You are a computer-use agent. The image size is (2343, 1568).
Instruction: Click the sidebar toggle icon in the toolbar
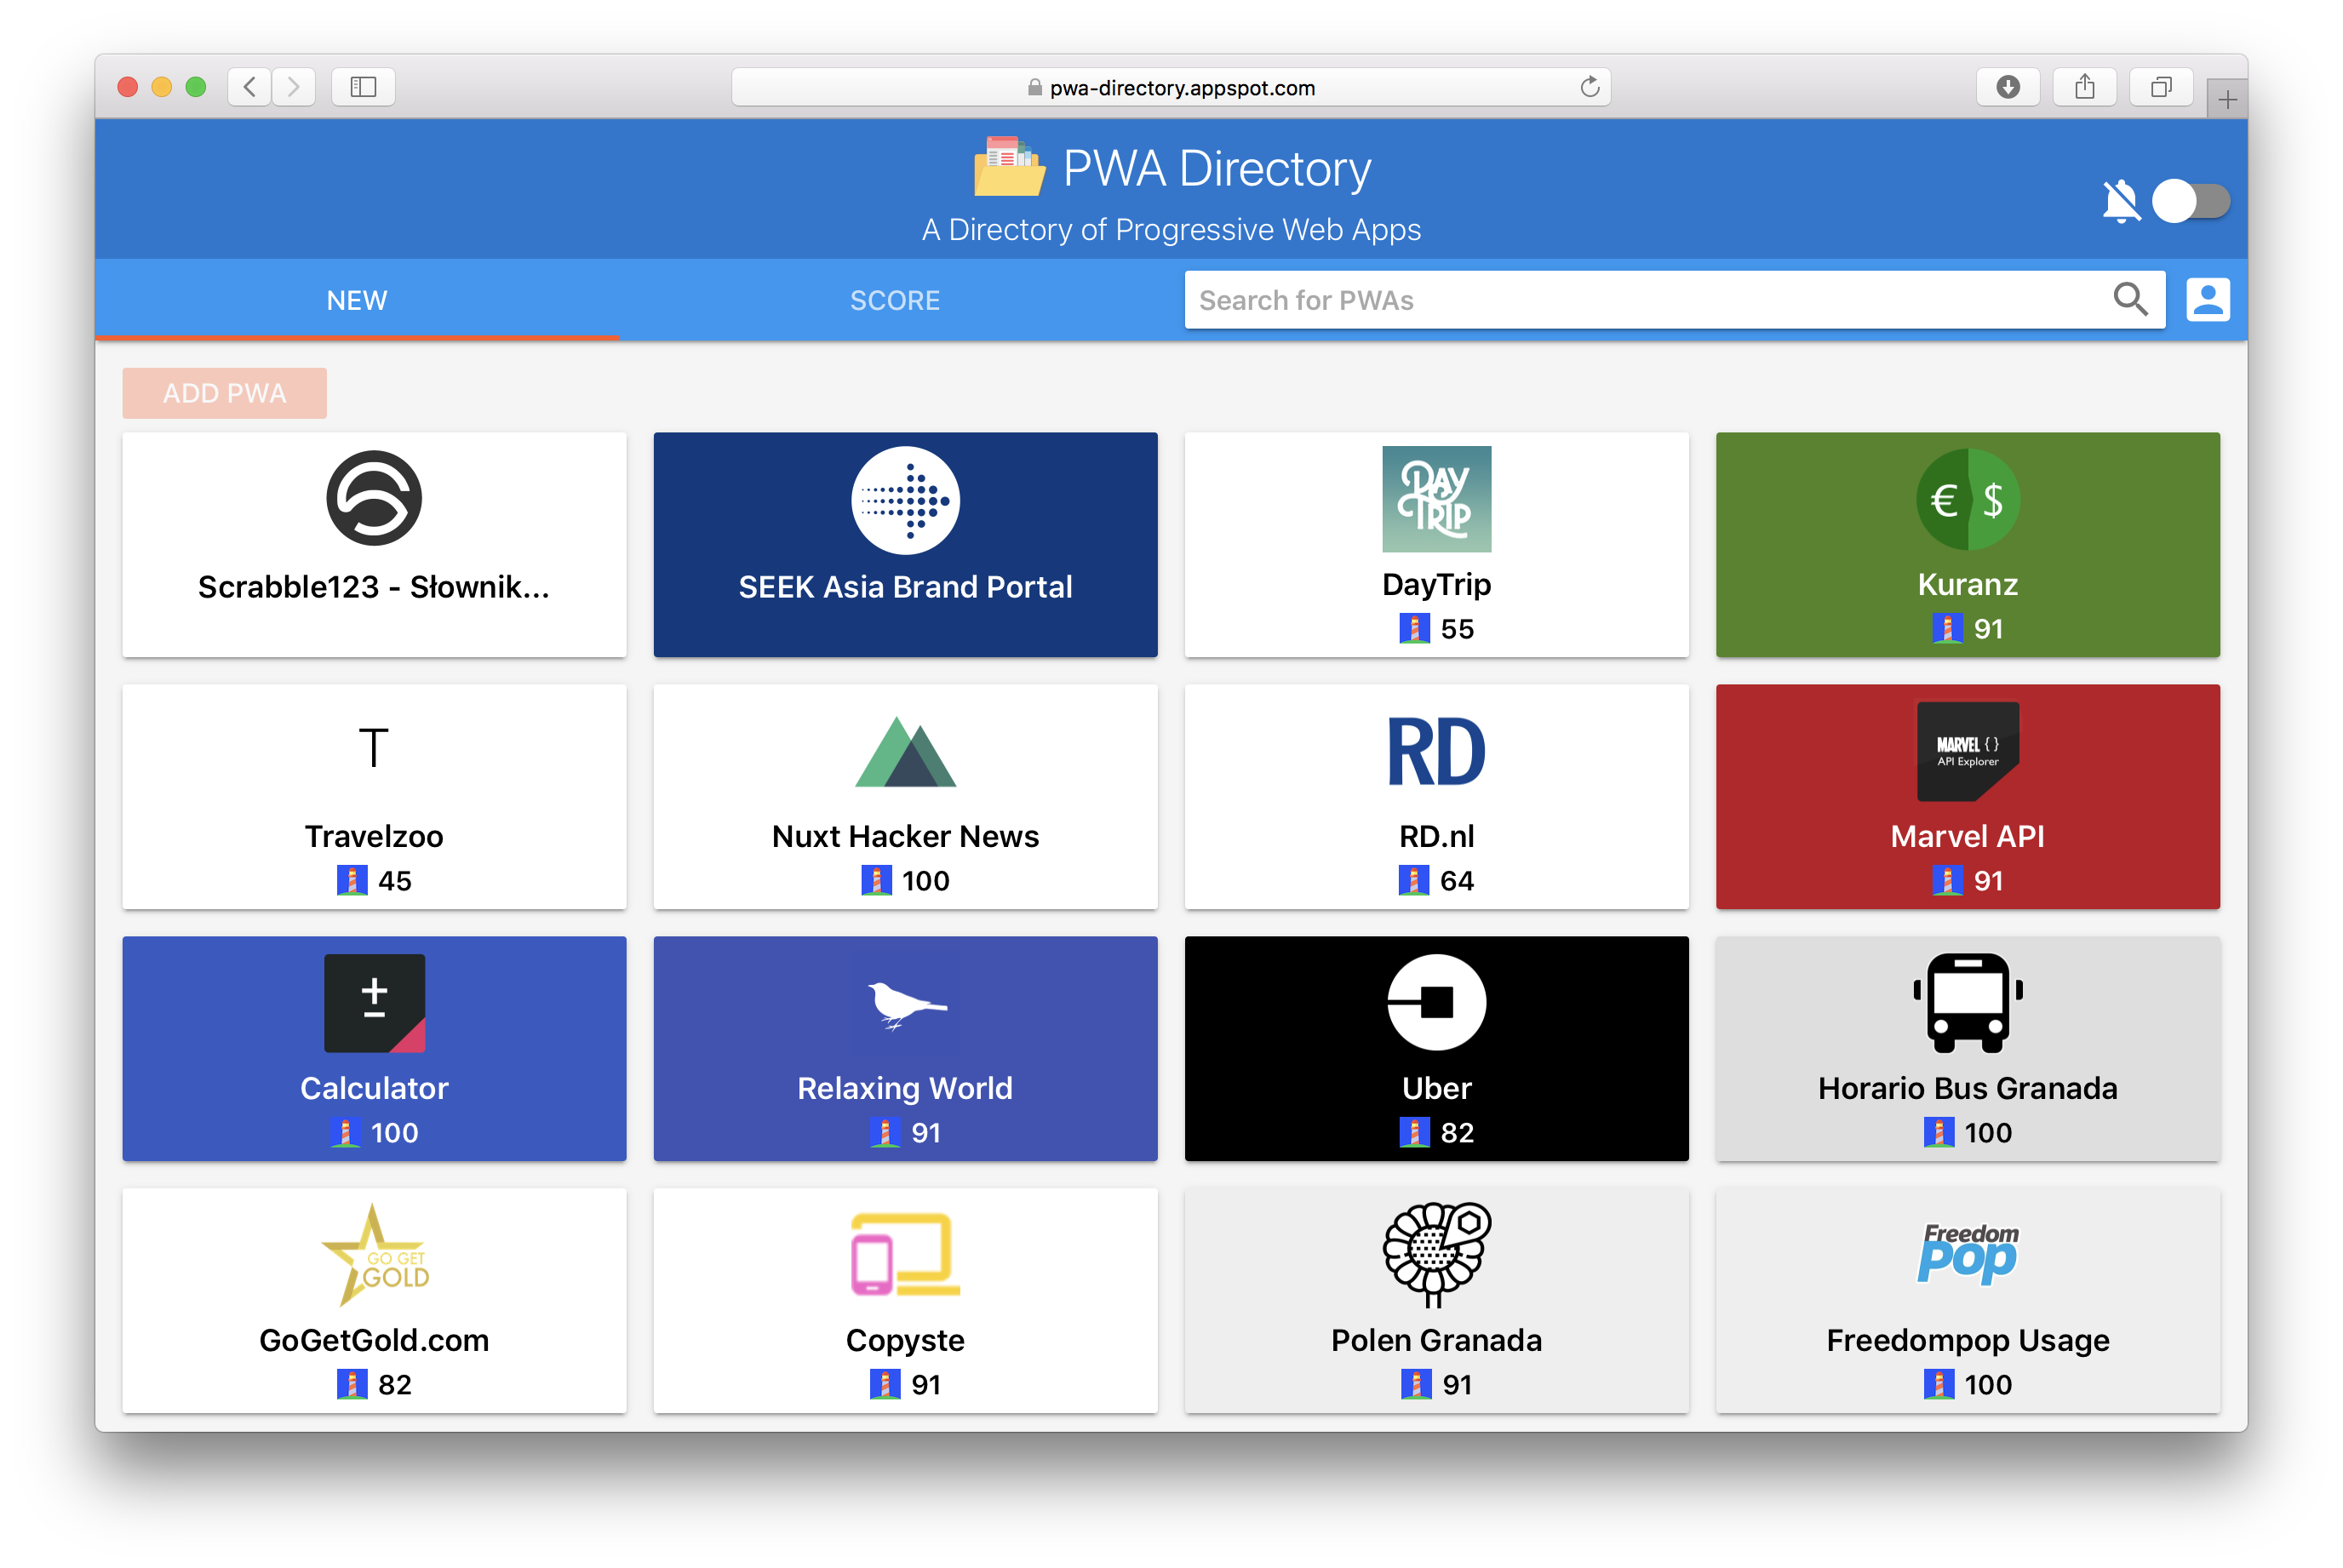(363, 87)
